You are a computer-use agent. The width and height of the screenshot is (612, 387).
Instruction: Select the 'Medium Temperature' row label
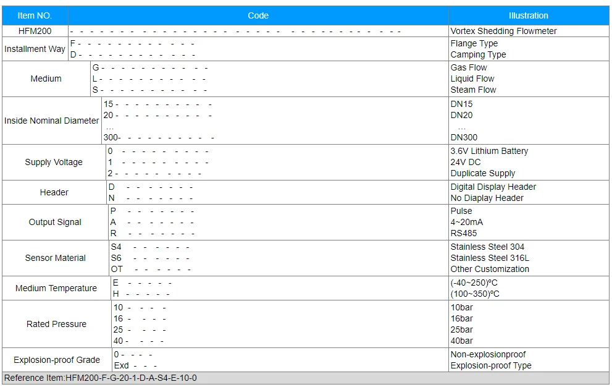[x=56, y=288]
